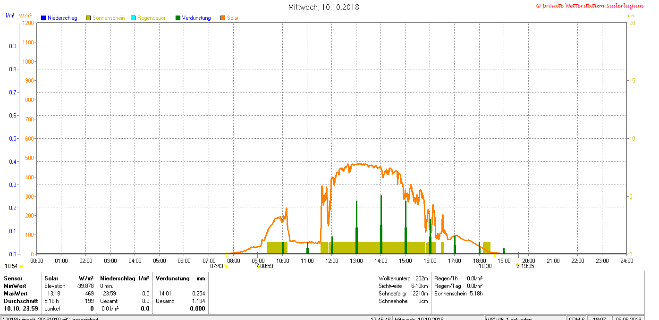Click the green Verdunstung legend swatch

[x=178, y=18]
